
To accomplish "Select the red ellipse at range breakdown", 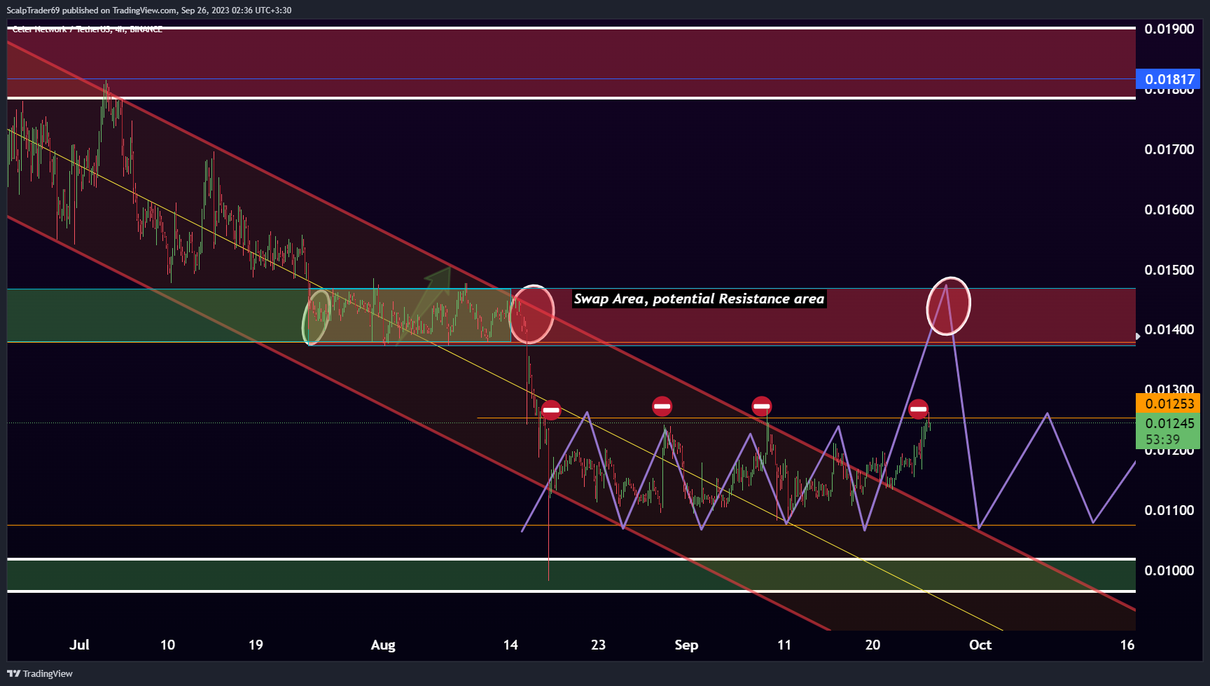I will (532, 314).
